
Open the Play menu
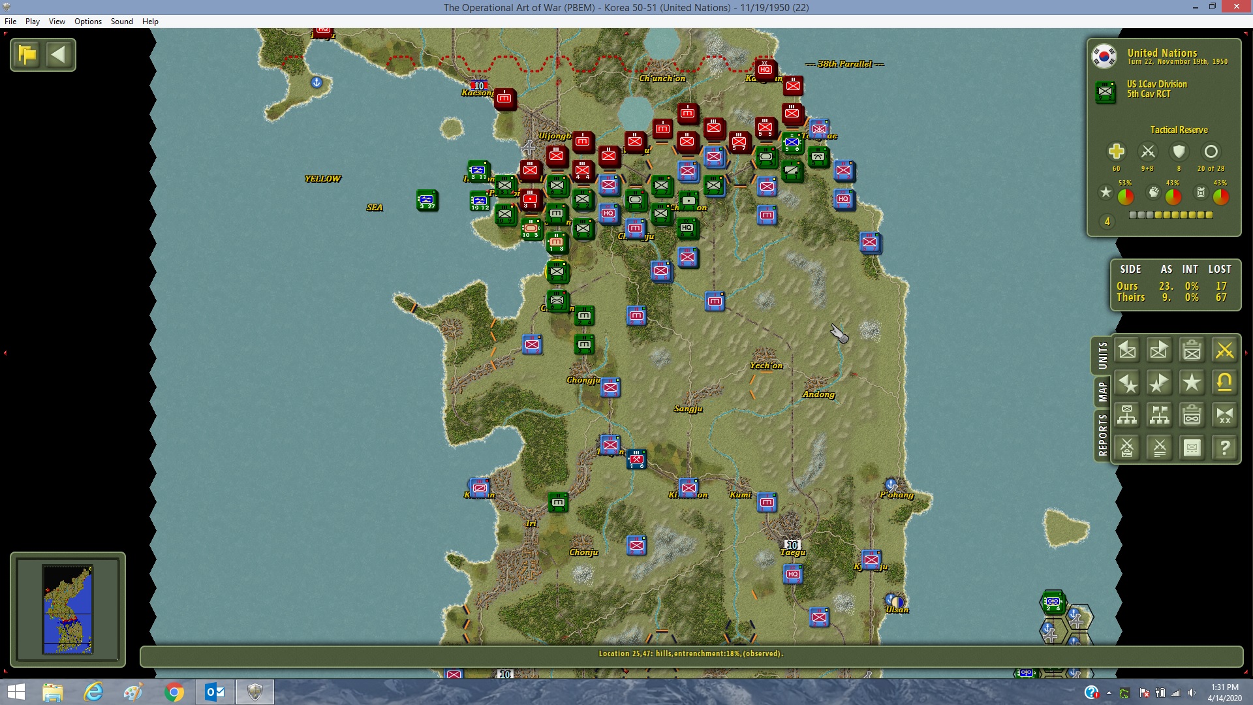pyautogui.click(x=33, y=22)
